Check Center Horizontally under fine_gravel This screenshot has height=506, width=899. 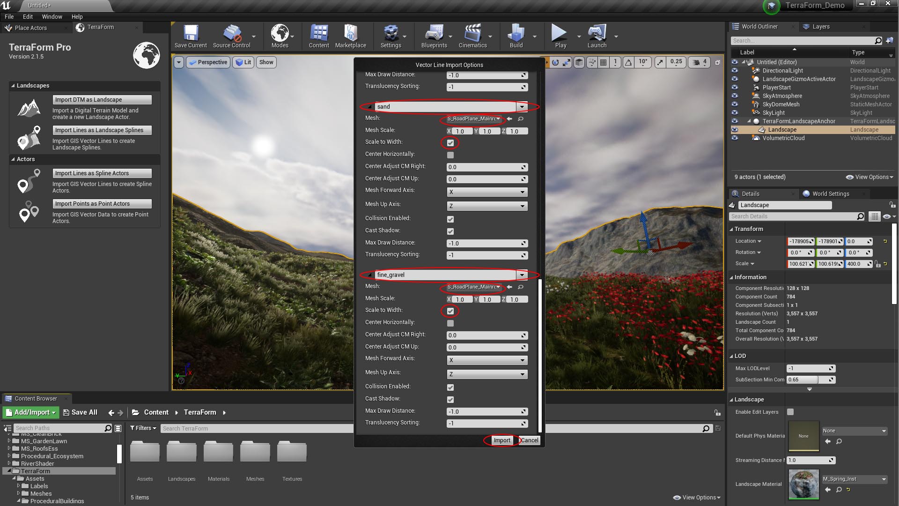coord(450,323)
